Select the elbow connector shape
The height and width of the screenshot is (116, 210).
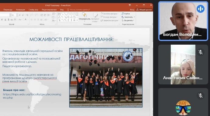click(x=62, y=17)
